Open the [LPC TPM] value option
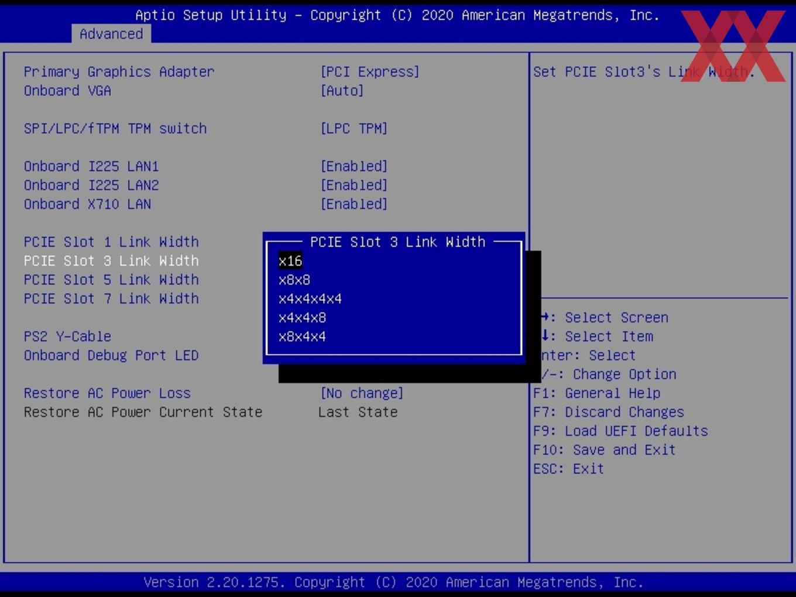 pyautogui.click(x=354, y=129)
